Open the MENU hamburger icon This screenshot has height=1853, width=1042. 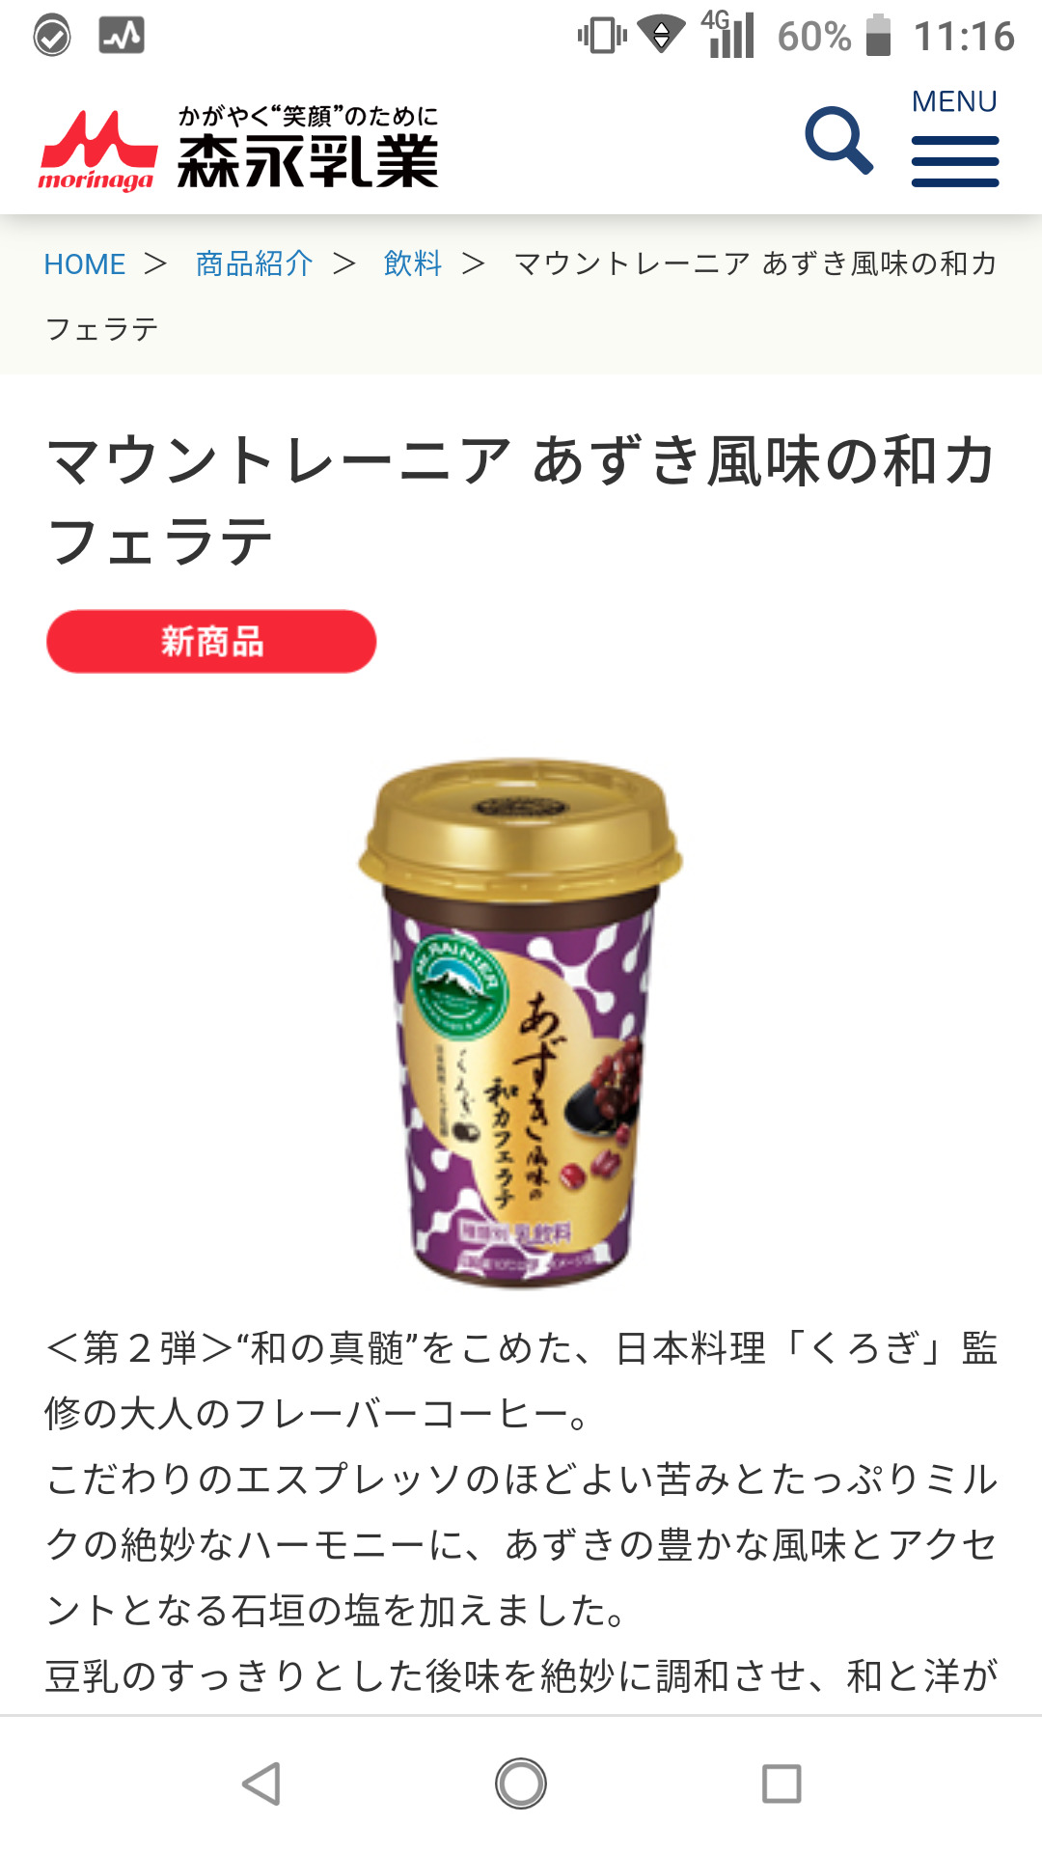(x=955, y=137)
